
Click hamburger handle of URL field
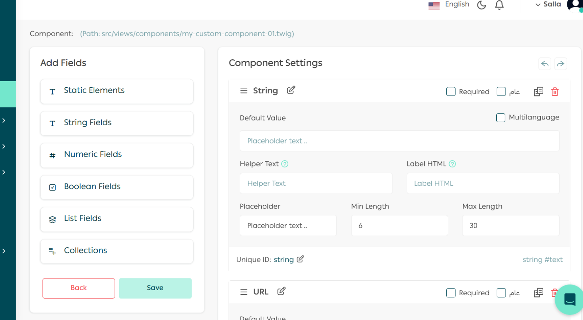click(x=244, y=292)
